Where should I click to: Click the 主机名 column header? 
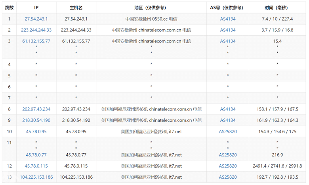coord(76,8)
